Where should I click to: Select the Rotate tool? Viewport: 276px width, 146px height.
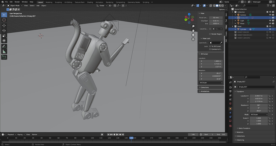pos(4,31)
